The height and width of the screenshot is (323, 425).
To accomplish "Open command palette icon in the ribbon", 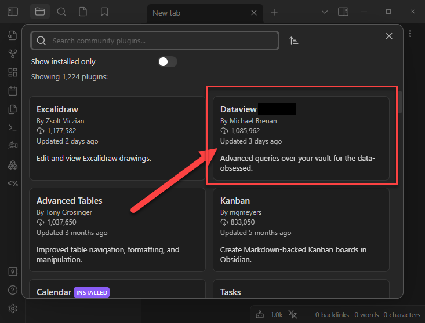I will click(x=13, y=128).
